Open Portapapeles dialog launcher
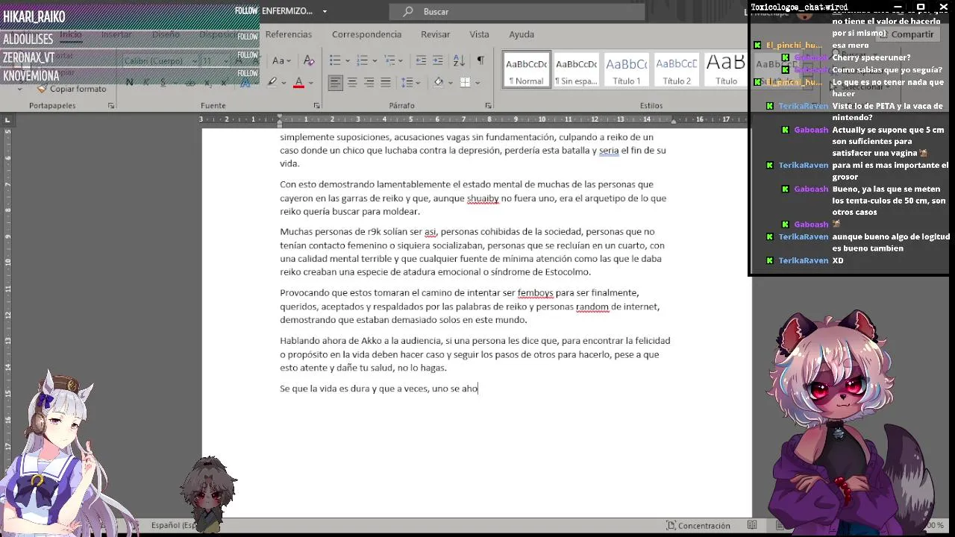 coord(111,106)
